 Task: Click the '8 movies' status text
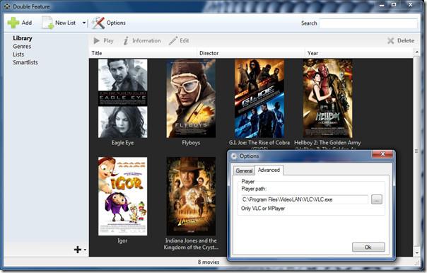point(209,262)
